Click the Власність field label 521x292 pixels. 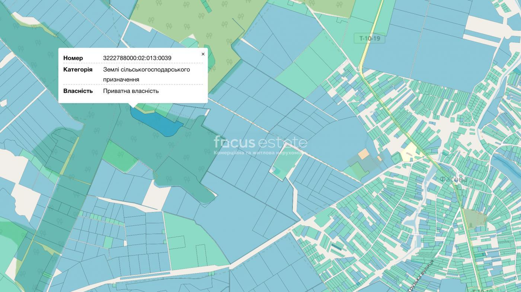(78, 91)
